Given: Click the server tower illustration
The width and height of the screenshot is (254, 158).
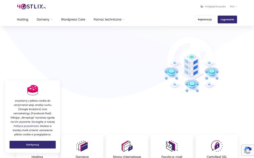Looking at the screenshot, I should [x=192, y=66].
